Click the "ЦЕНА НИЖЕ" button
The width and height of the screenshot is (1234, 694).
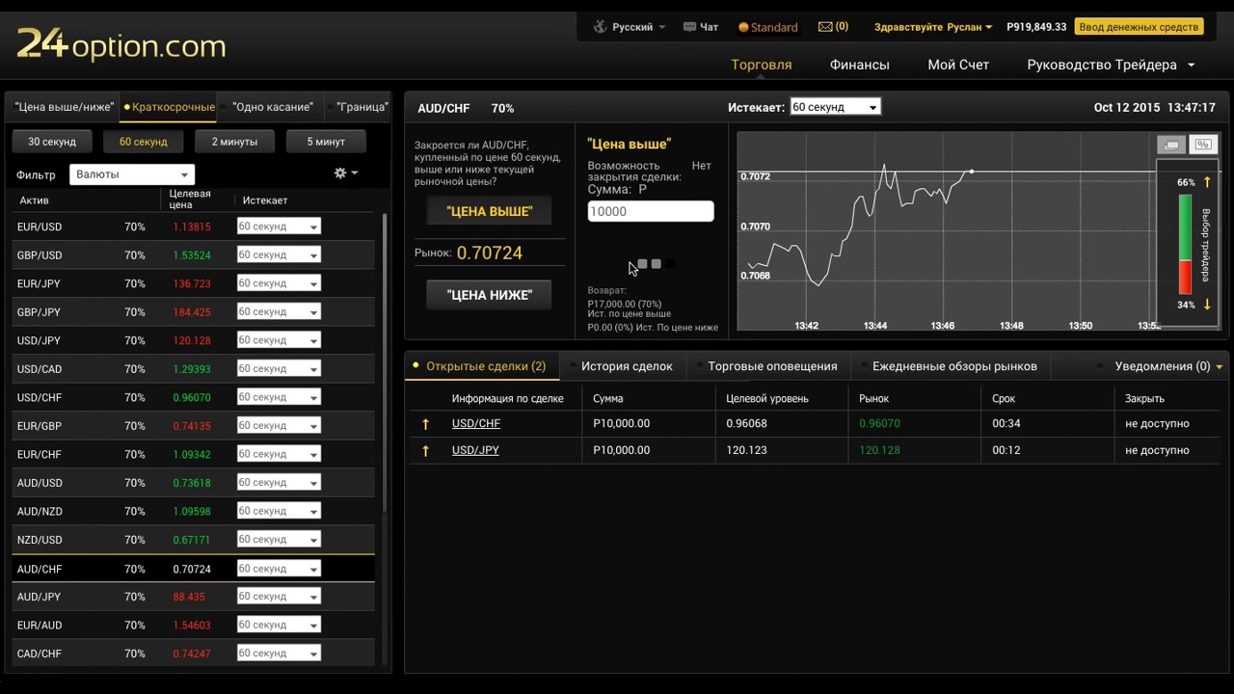(x=489, y=295)
